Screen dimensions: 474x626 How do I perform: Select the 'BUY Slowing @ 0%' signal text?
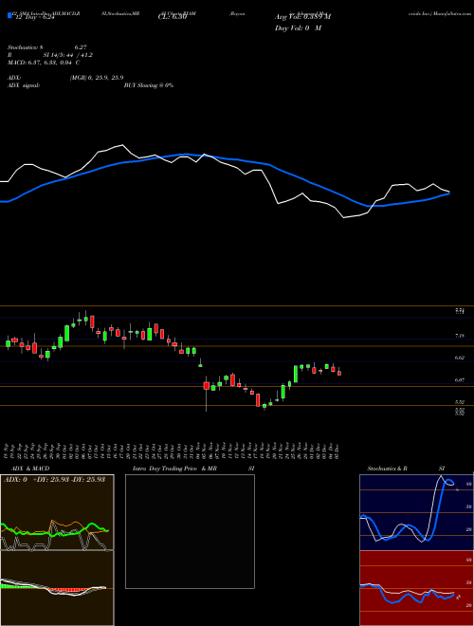click(x=149, y=85)
